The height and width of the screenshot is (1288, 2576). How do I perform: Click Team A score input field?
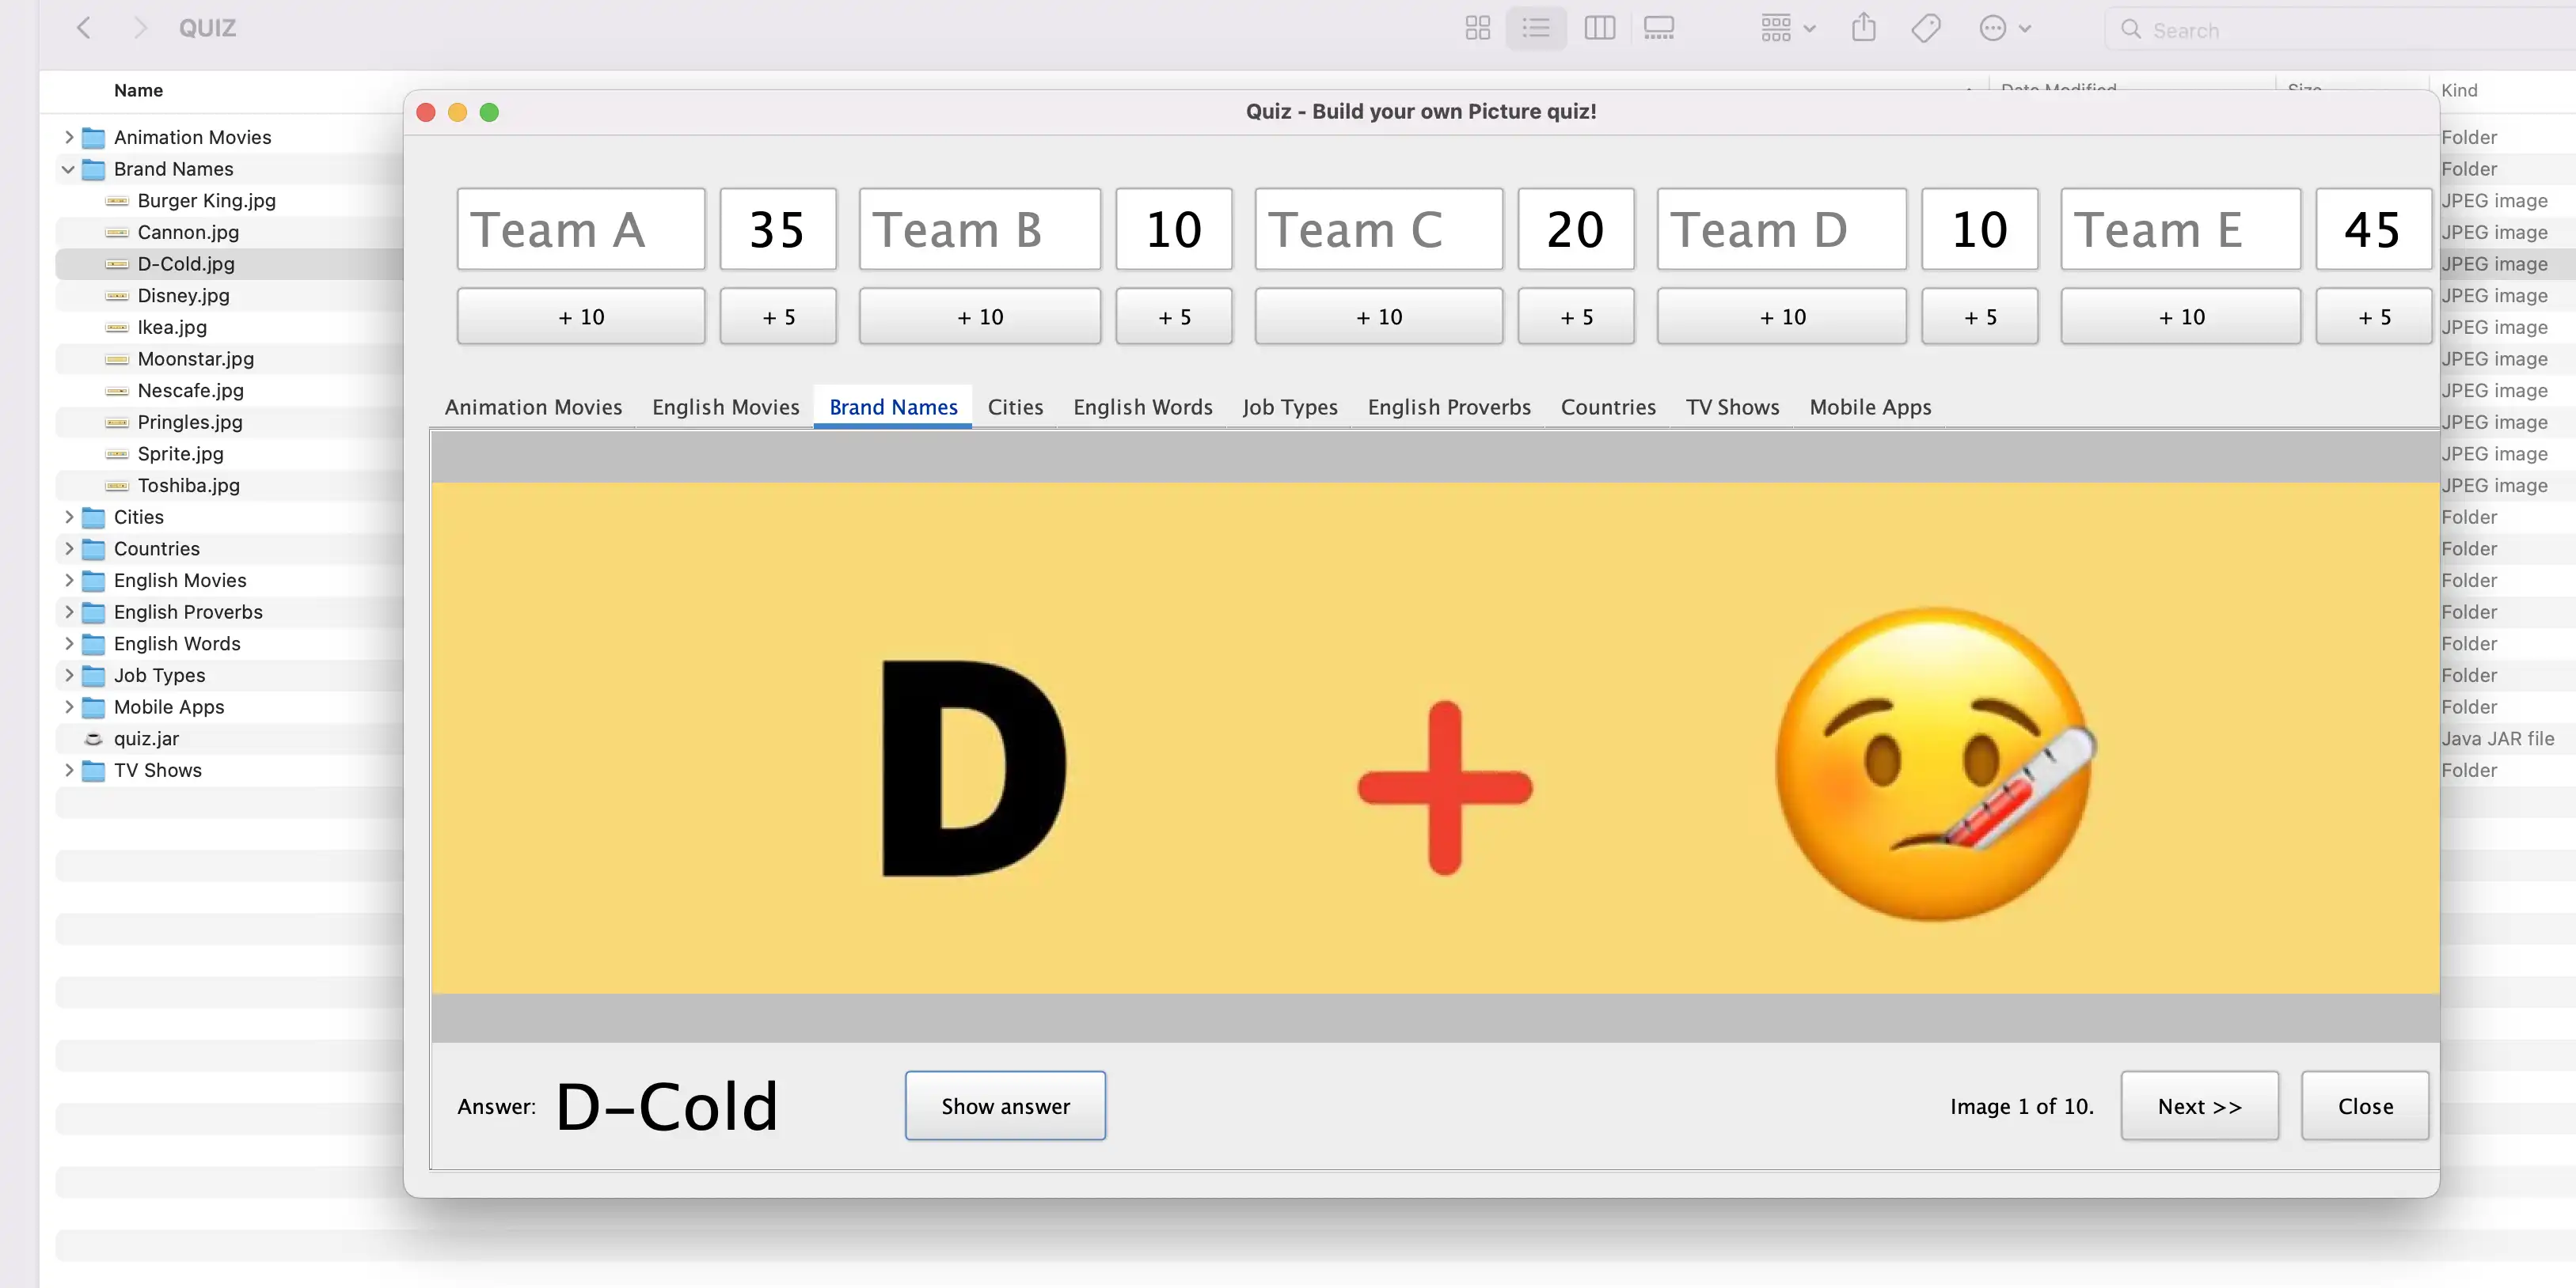tap(777, 229)
